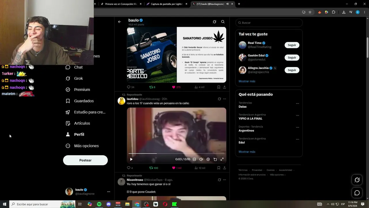The height and width of the screenshot is (208, 369).
Task: Toggle captions on lautidou's video
Action: point(194,159)
